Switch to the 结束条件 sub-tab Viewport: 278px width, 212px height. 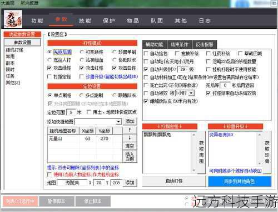click(x=179, y=44)
